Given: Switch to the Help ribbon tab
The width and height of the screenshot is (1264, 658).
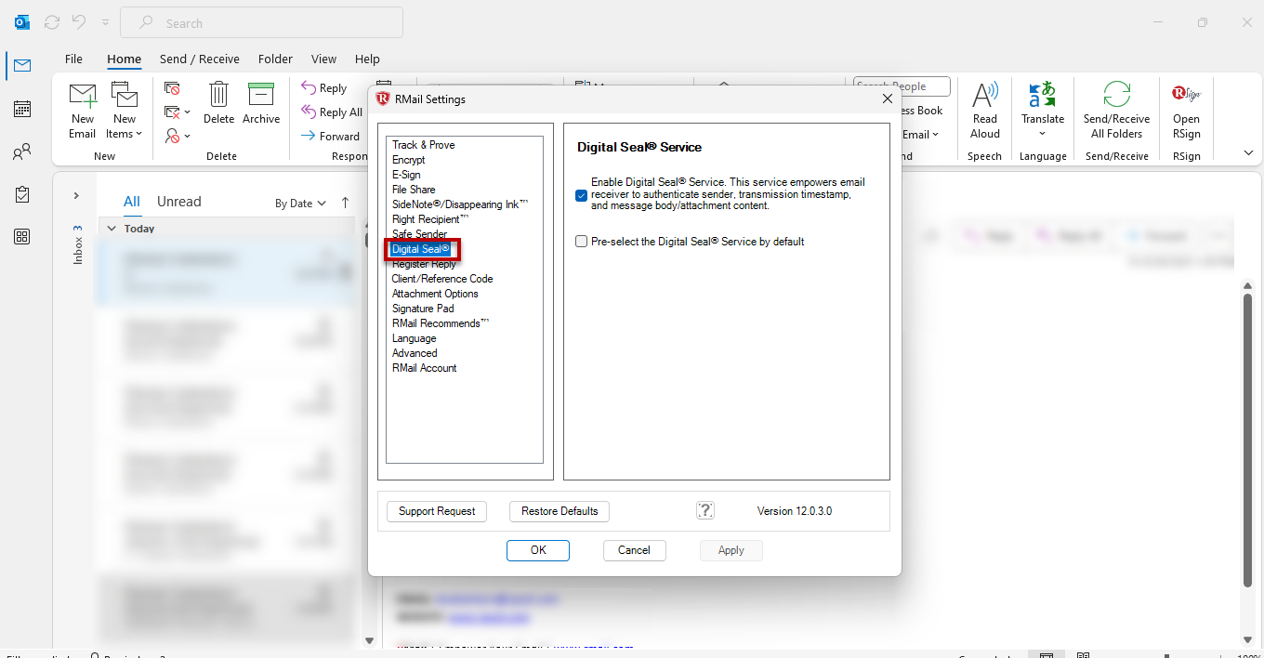Looking at the screenshot, I should tap(367, 59).
